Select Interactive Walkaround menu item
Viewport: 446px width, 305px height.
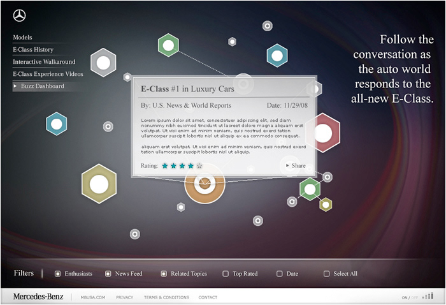44,62
